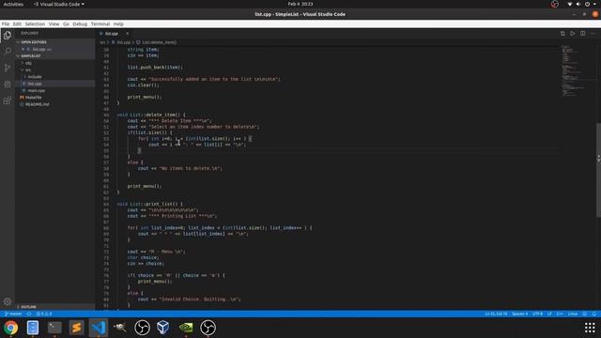
Task: Open the Explorer view in activity bar
Action: 8,36
